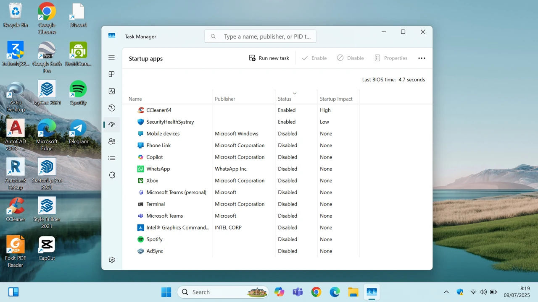Select Autodesk ReCap desktop shortcut
Viewport: 538px width, 302px height.
click(16, 174)
